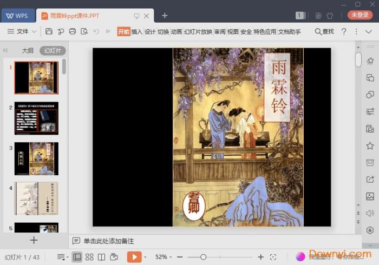Screen dimensions: 379x265
Task: Toggle normal view button in status bar
Action: tap(77, 257)
